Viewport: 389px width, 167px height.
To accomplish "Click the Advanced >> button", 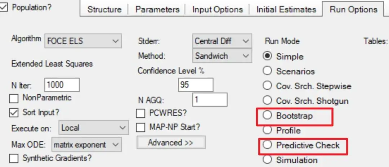I will click(x=171, y=143).
